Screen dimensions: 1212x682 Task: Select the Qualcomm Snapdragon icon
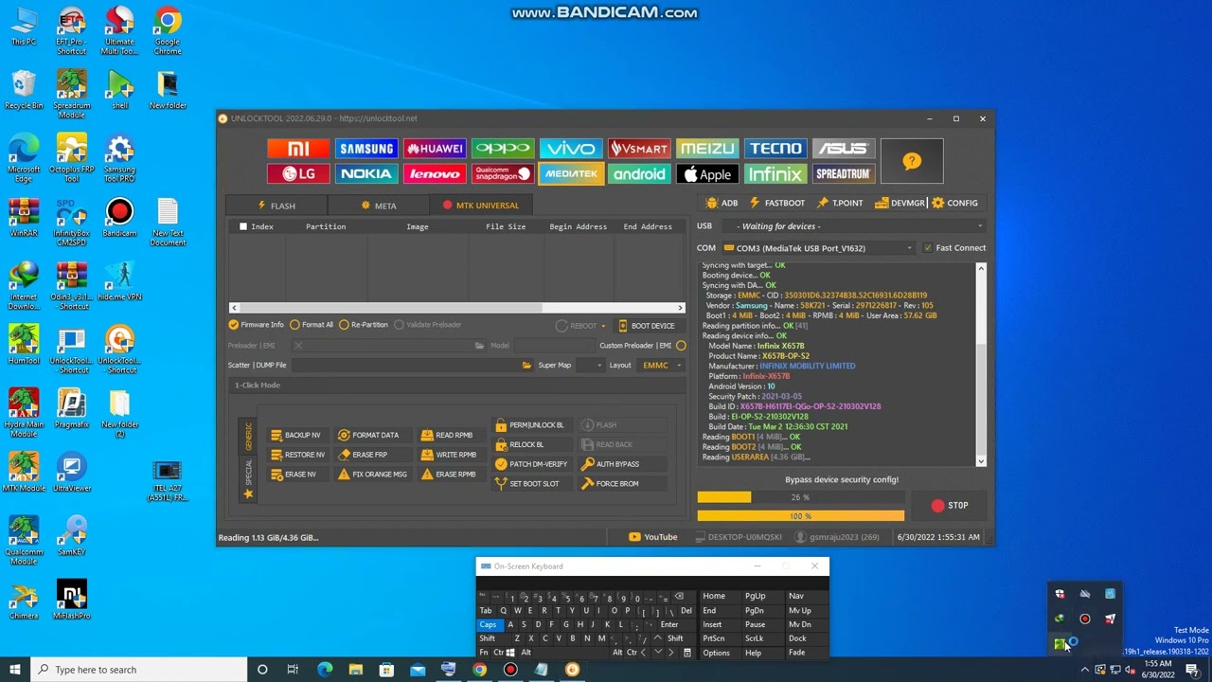503,174
